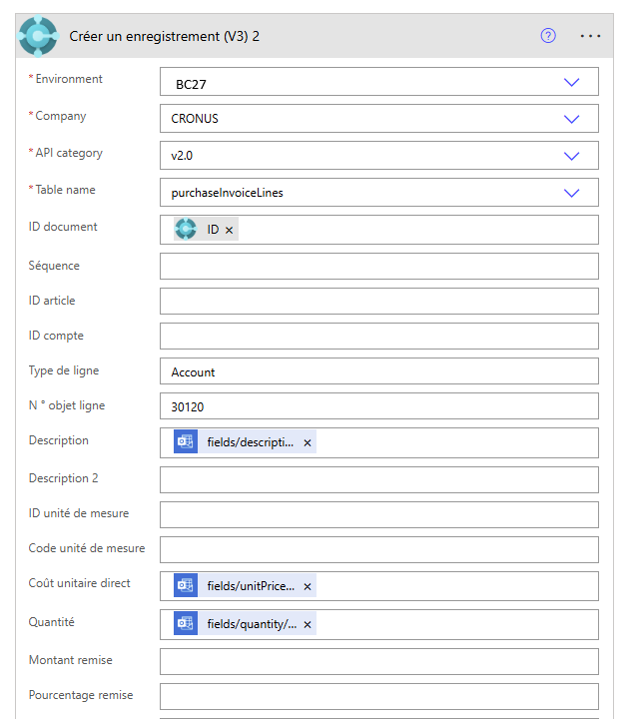Image resolution: width=624 pixels, height=719 pixels.
Task: Click the Business Central connector icon in header
Action: [38, 36]
